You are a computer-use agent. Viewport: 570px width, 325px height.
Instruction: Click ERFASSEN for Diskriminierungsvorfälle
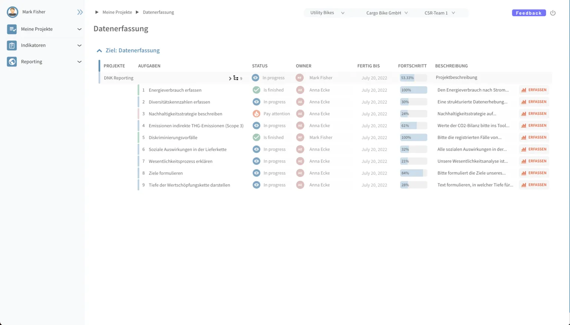tap(534, 137)
